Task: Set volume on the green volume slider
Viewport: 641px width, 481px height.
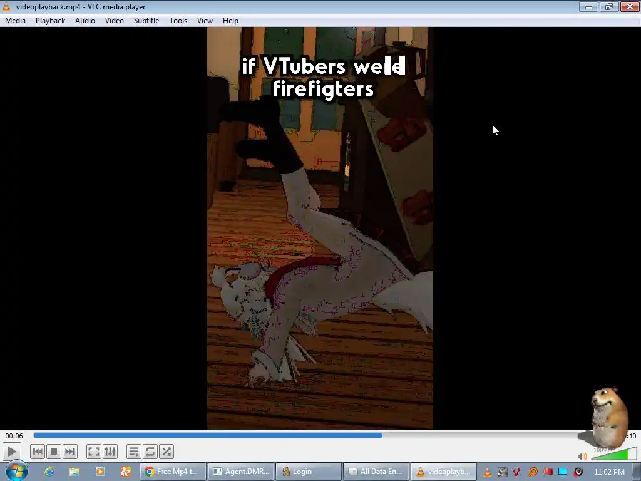Action: [613, 454]
